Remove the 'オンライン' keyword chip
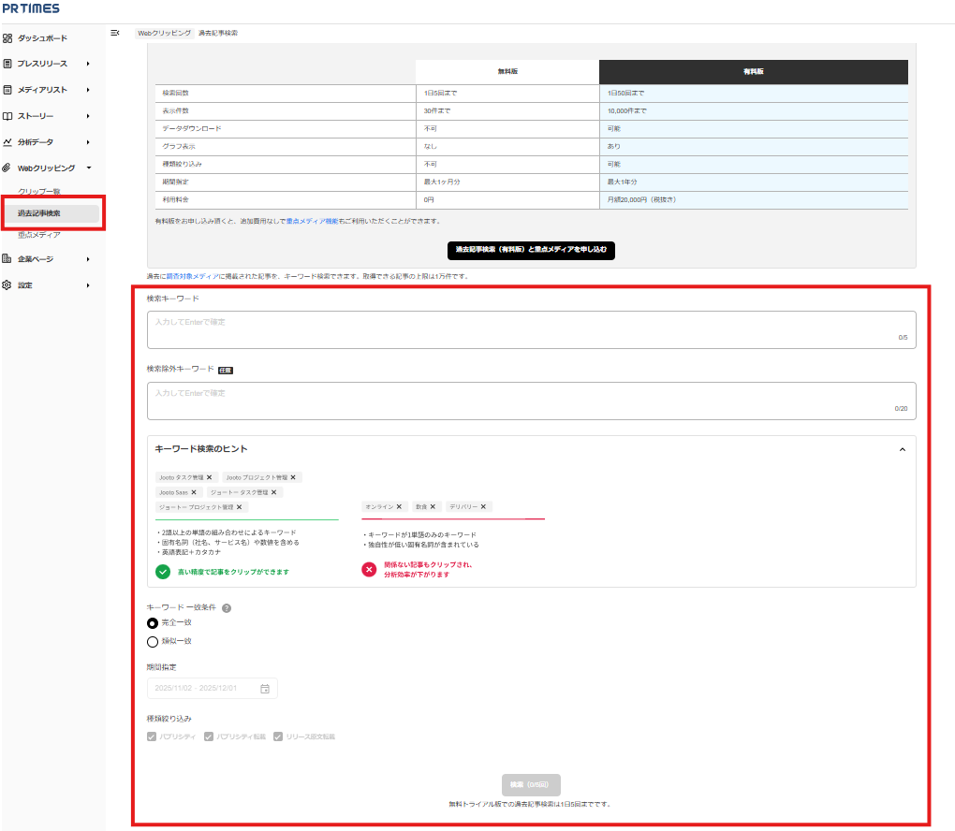Image resolution: width=955 pixels, height=831 pixels. (400, 506)
